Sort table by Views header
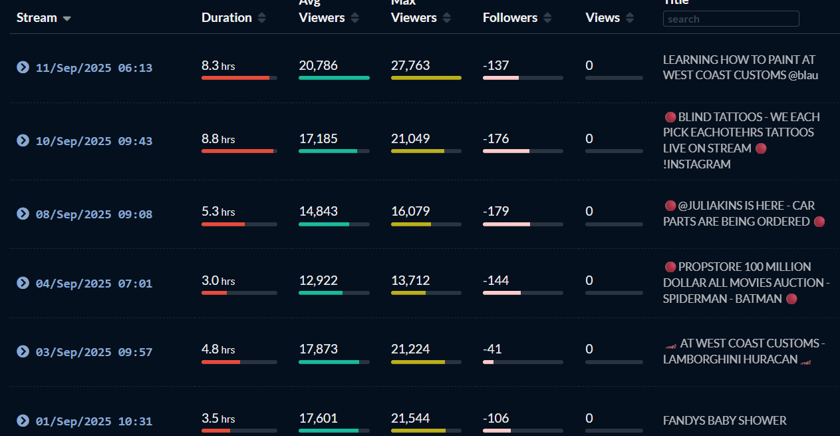Image resolution: width=840 pixels, height=436 pixels. 603,18
